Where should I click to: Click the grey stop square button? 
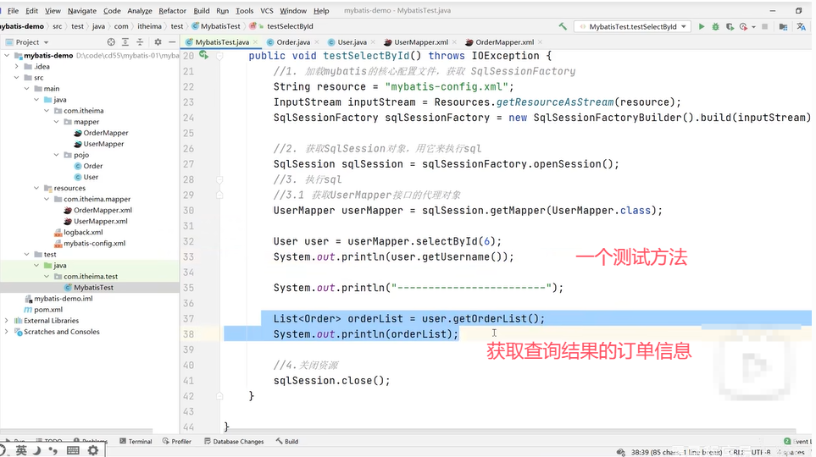coord(764,26)
